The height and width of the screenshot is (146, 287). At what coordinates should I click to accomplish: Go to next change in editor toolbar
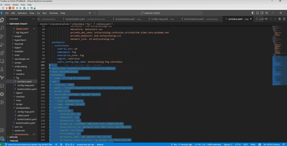click(275, 19)
